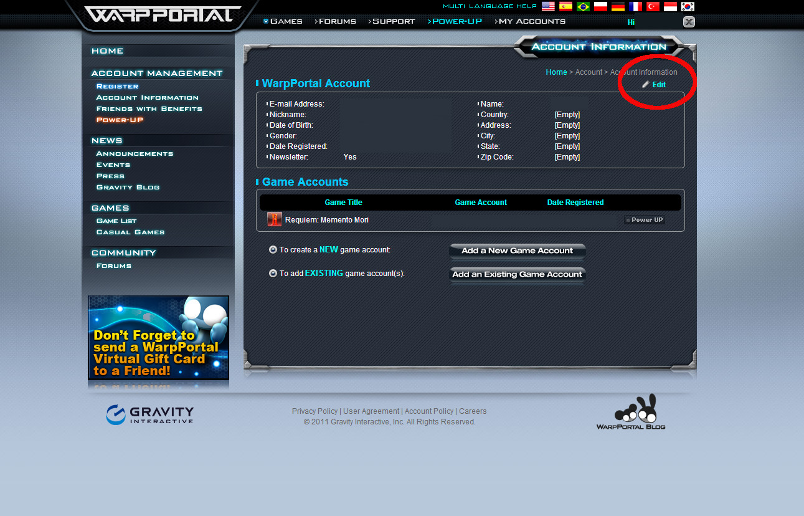Follow the Account breadcrumb link

589,72
